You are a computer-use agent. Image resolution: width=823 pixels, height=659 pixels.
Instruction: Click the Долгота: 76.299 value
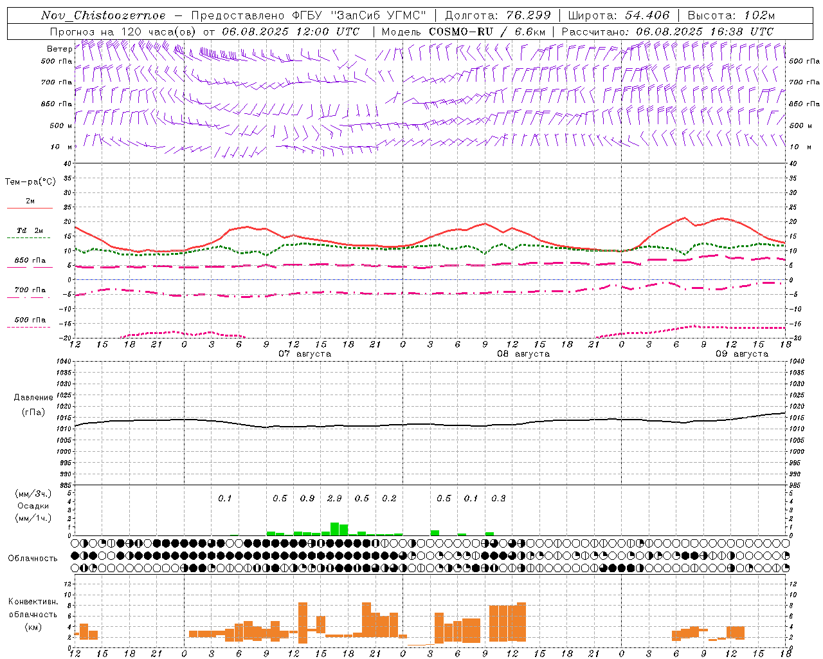coord(498,15)
